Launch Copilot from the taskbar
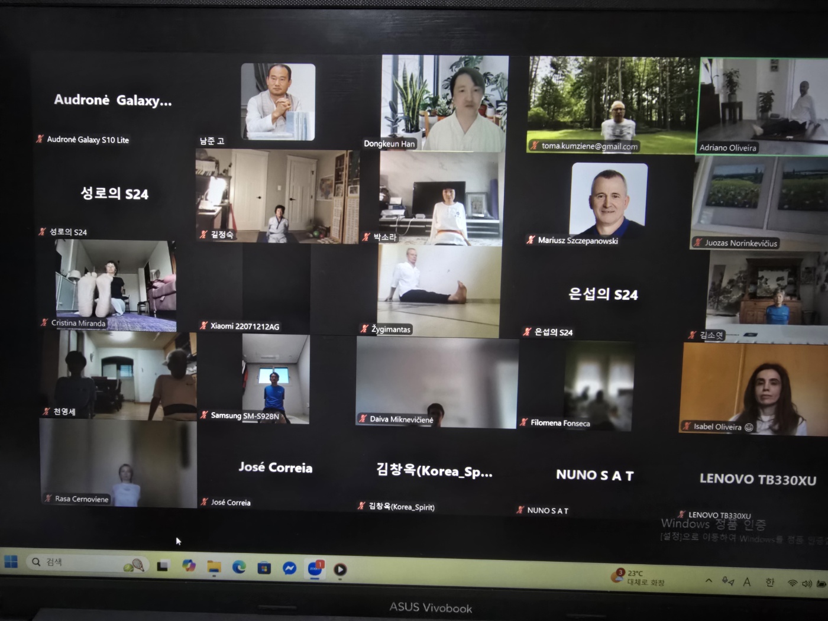This screenshot has height=621, width=828. coord(189,566)
